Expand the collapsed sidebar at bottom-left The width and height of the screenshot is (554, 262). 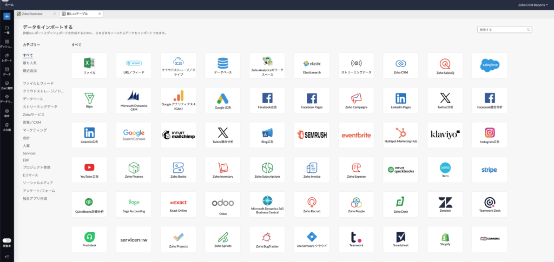pyautogui.click(x=7, y=256)
